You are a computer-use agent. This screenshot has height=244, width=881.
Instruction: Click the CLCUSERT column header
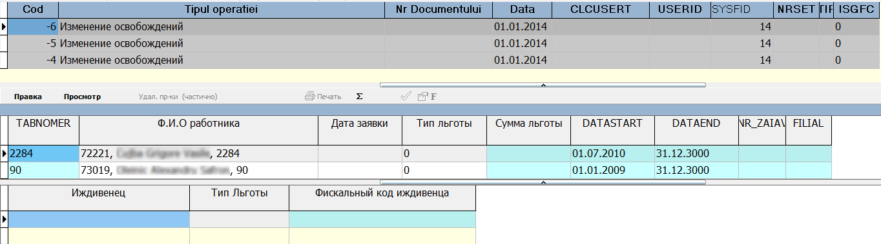601,10
